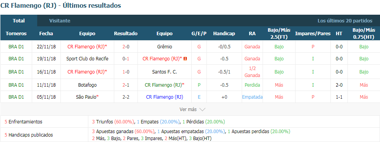Click the 2-1 Botafogo result
380x142 pixels.
coord(126,85)
